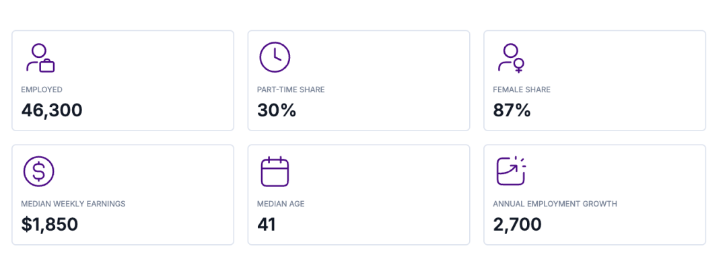Image resolution: width=727 pixels, height=259 pixels.
Task: Click the clock icon for Part-Time Share
Action: tap(275, 57)
